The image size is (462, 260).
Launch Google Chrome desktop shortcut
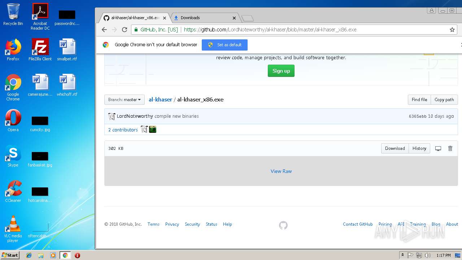tap(13, 88)
